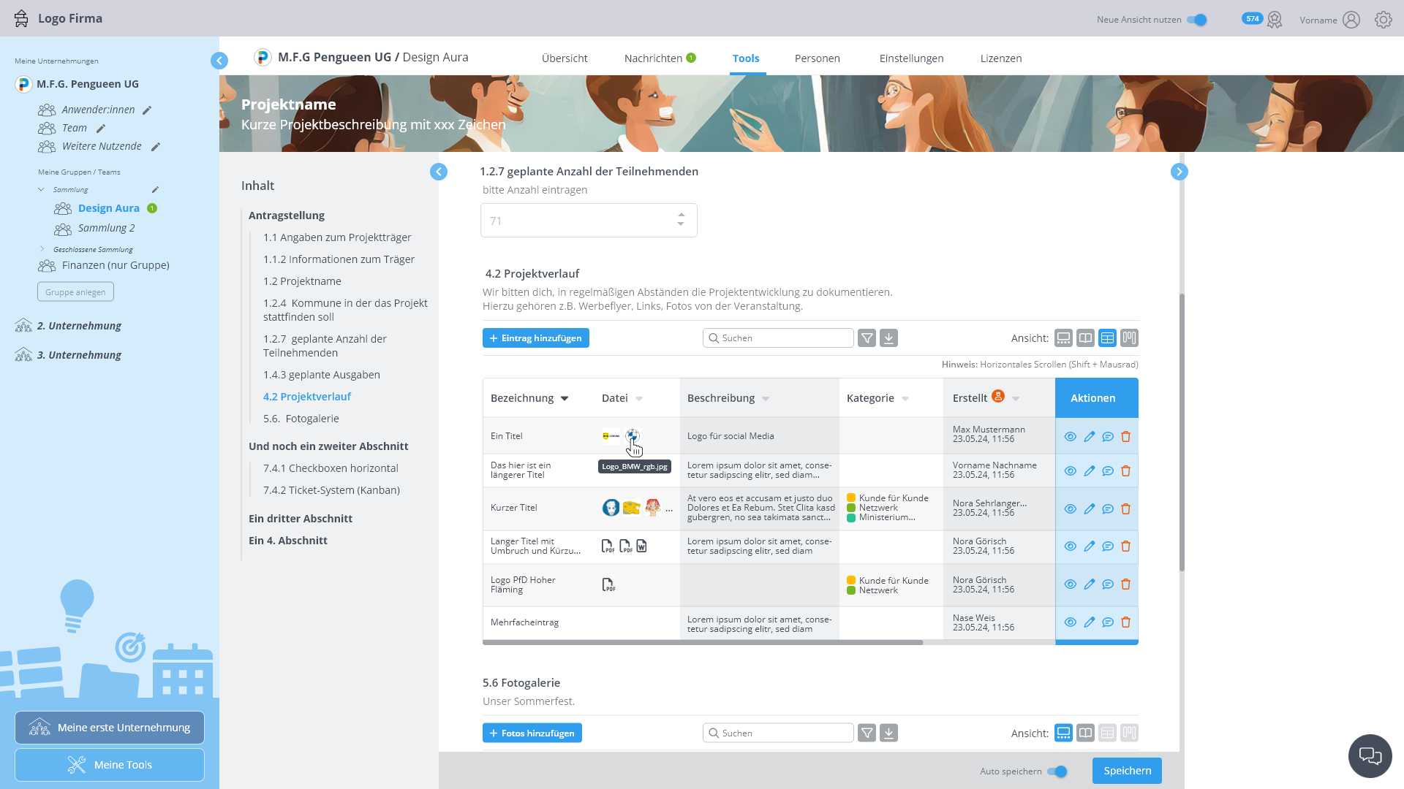Open the Lizenzen tab
Image resolution: width=1404 pixels, height=789 pixels.
tap(1001, 58)
